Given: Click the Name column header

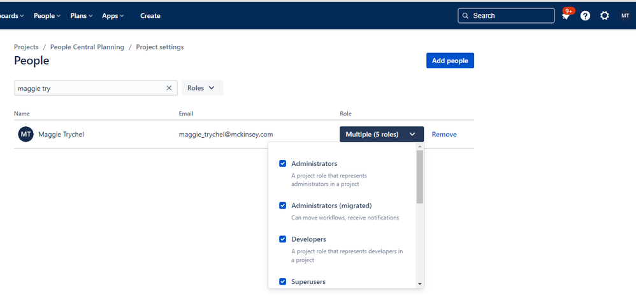Looking at the screenshot, I should [22, 114].
